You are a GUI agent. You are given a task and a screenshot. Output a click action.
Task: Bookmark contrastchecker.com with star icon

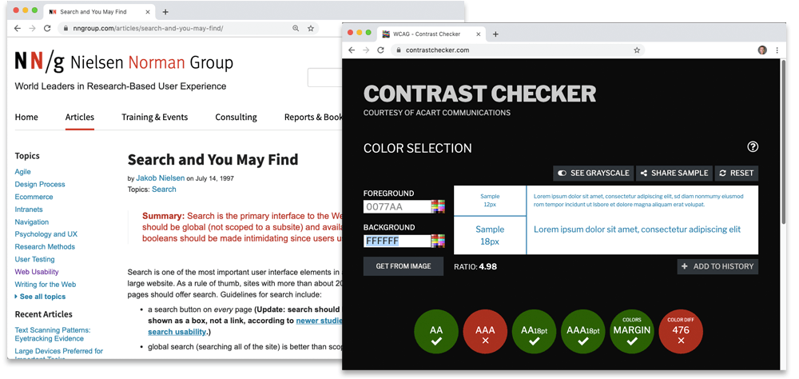[x=637, y=50]
